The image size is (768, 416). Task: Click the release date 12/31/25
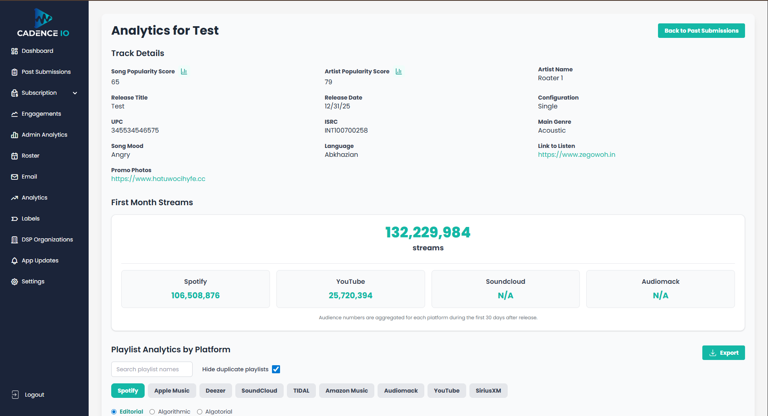[x=337, y=106]
